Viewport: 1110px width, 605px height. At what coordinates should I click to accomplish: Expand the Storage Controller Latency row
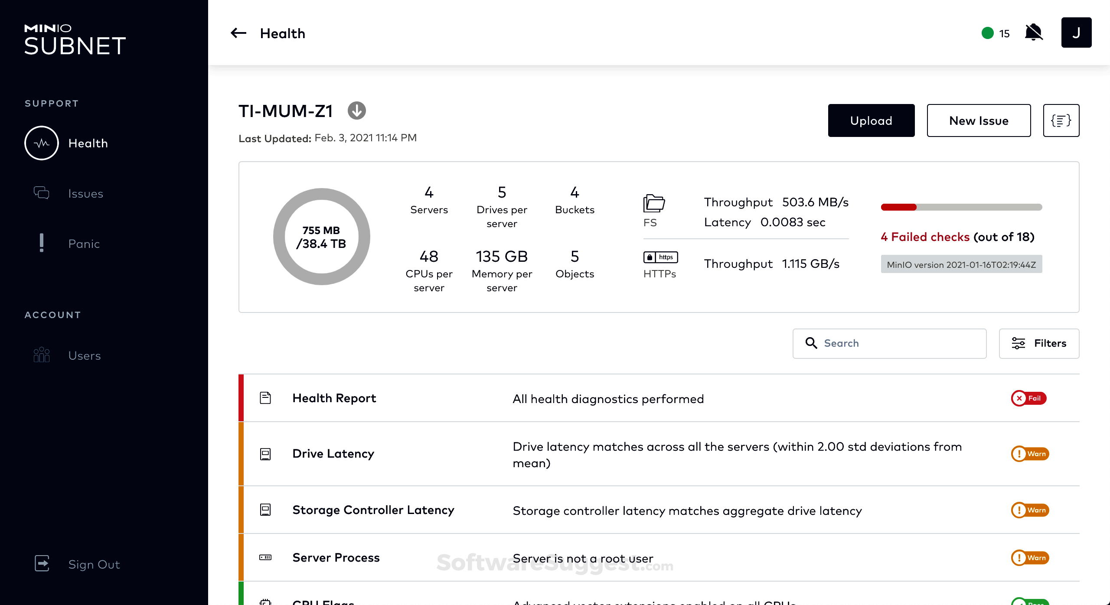(x=564, y=510)
